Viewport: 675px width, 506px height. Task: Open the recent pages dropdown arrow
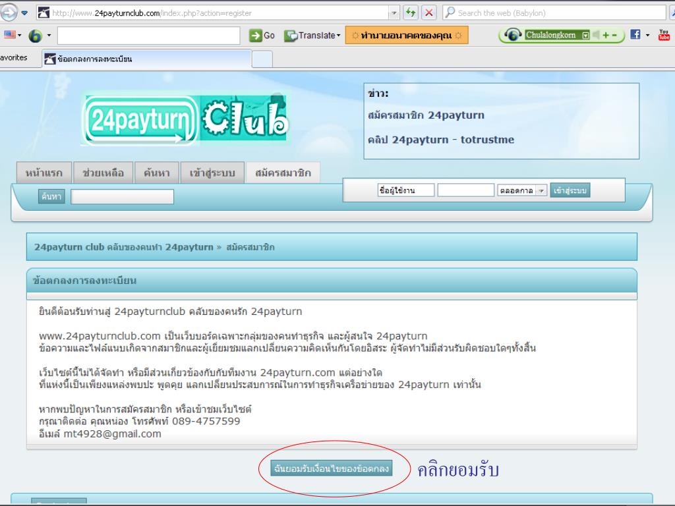[x=25, y=13]
